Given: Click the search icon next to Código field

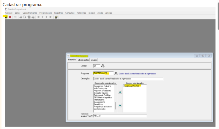Looking at the screenshot, I should click(103, 66).
